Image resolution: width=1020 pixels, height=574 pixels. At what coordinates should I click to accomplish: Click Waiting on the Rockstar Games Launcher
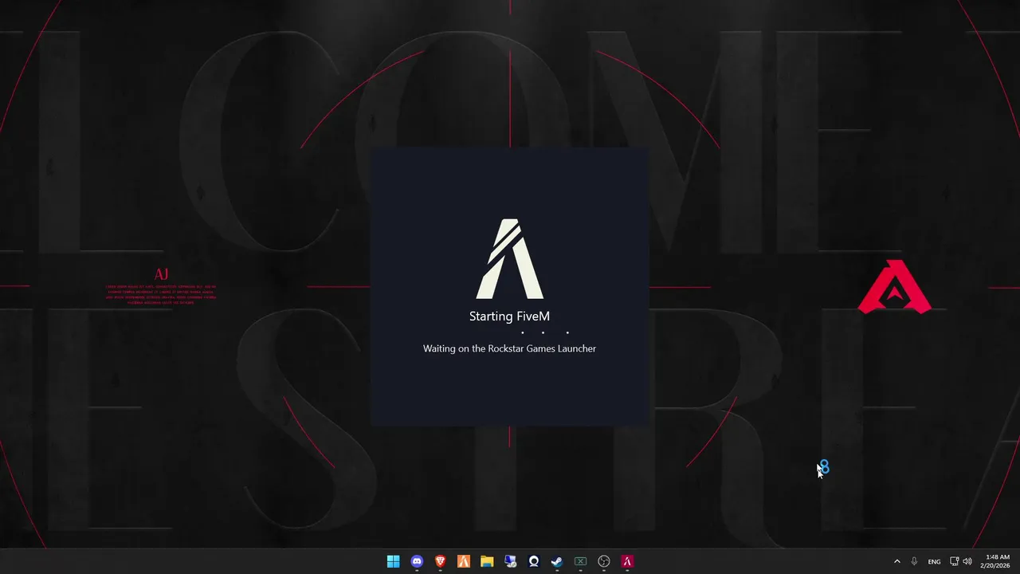pyautogui.click(x=509, y=348)
